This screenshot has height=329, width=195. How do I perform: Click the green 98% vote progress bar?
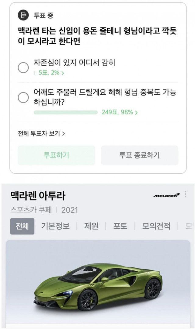tap(66, 112)
